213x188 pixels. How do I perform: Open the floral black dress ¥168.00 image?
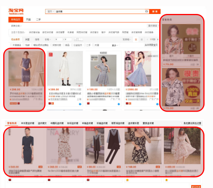143,146
